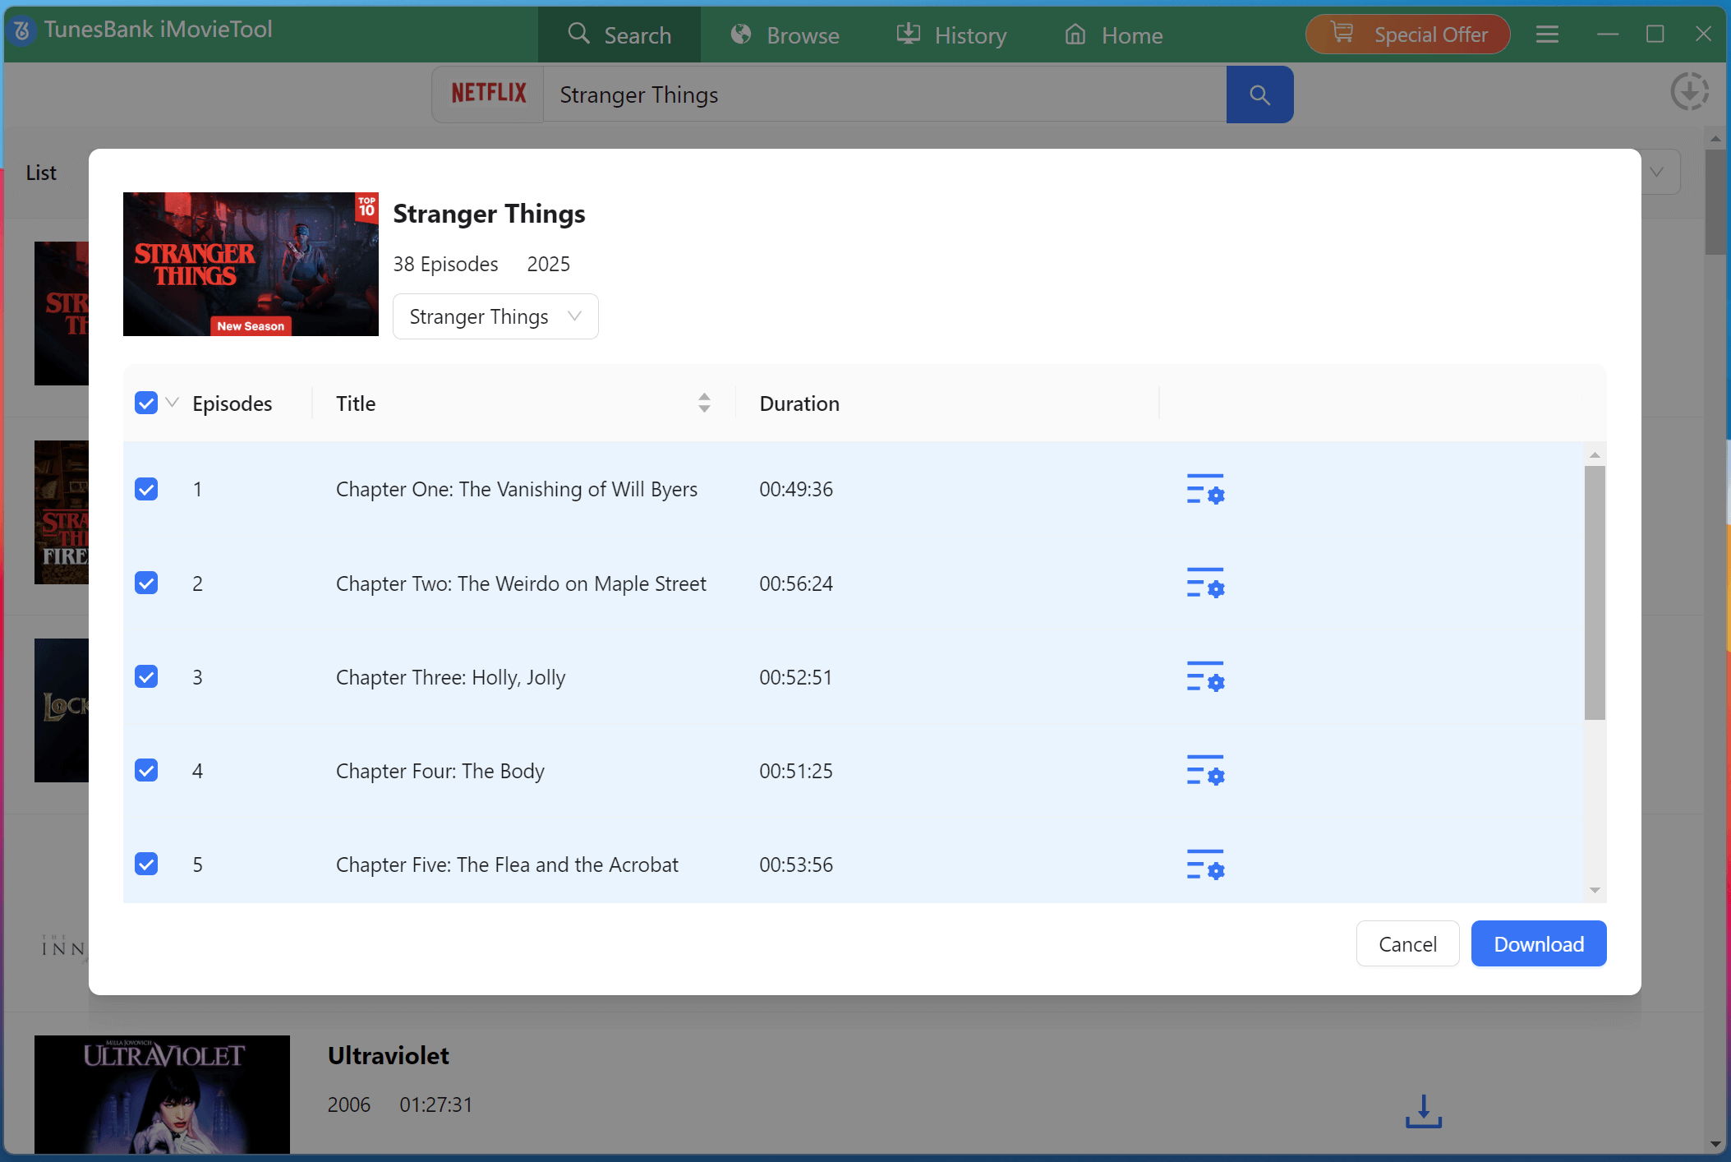Click the Ultraviolet title text
Image resolution: width=1731 pixels, height=1162 pixels.
coord(389,1055)
